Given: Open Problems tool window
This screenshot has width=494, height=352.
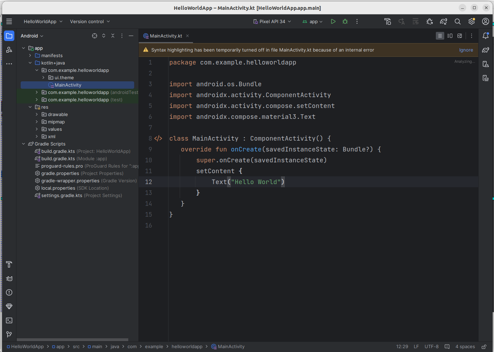Looking at the screenshot, I should 9,292.
